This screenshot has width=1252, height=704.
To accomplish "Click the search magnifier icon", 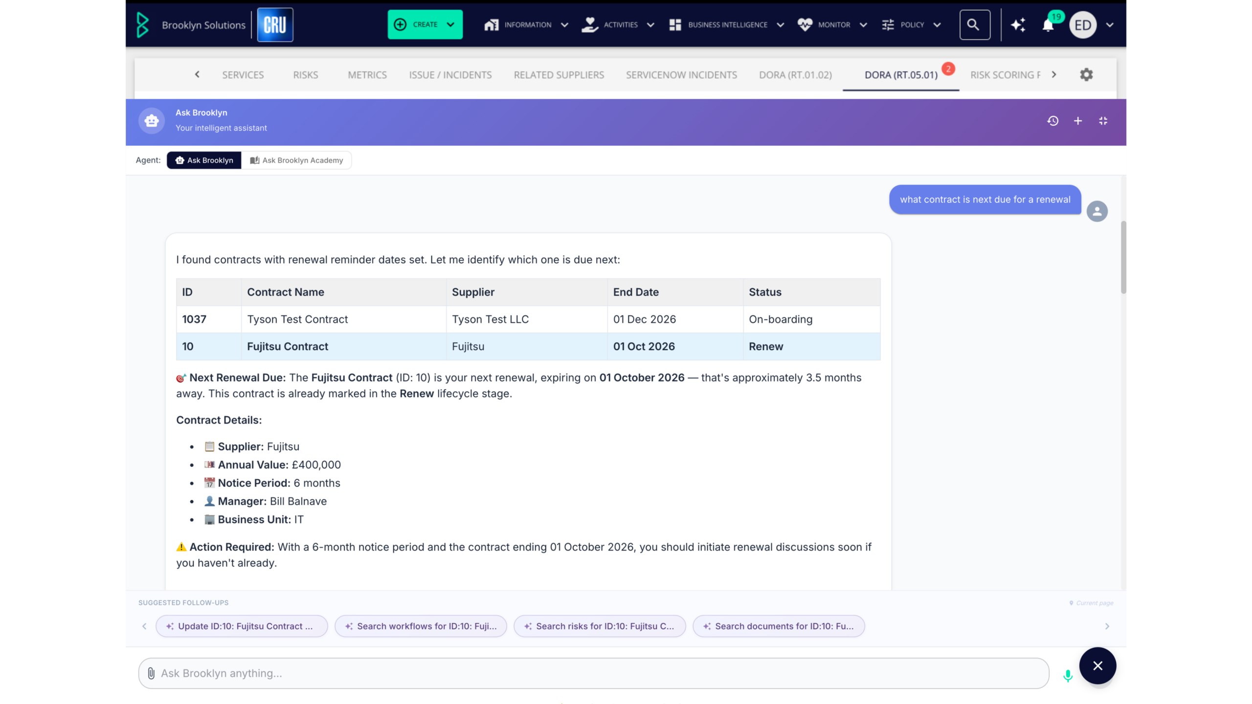I will (x=975, y=25).
